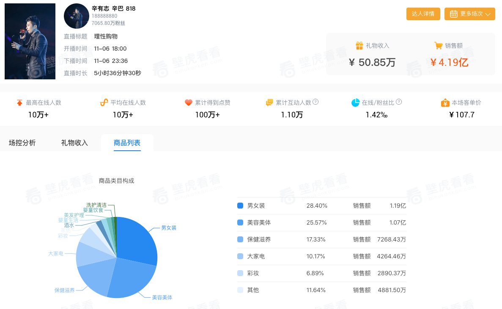Click the sales amount shopping cart icon
The width and height of the screenshot is (502, 309).
click(x=439, y=46)
